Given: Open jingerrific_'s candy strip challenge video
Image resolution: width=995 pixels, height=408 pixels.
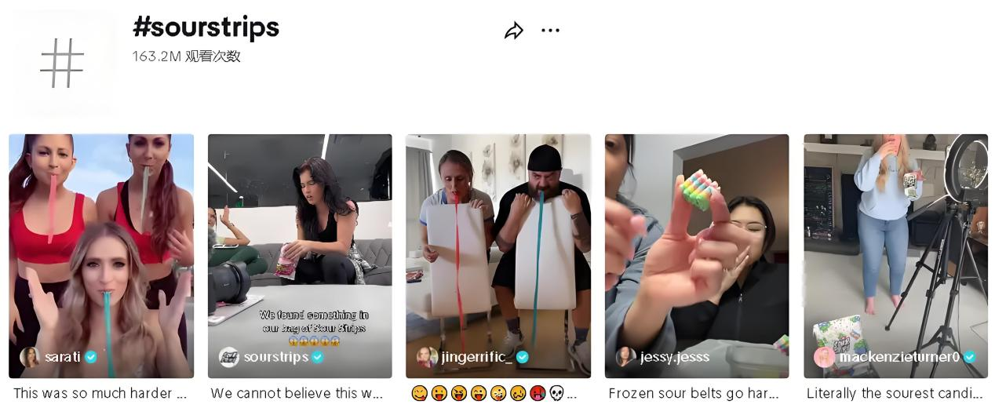Looking at the screenshot, I should [498, 256].
